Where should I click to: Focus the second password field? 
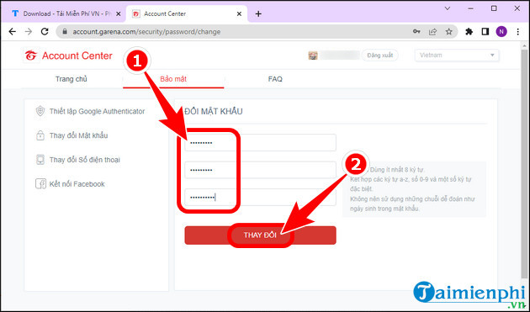pos(260,170)
